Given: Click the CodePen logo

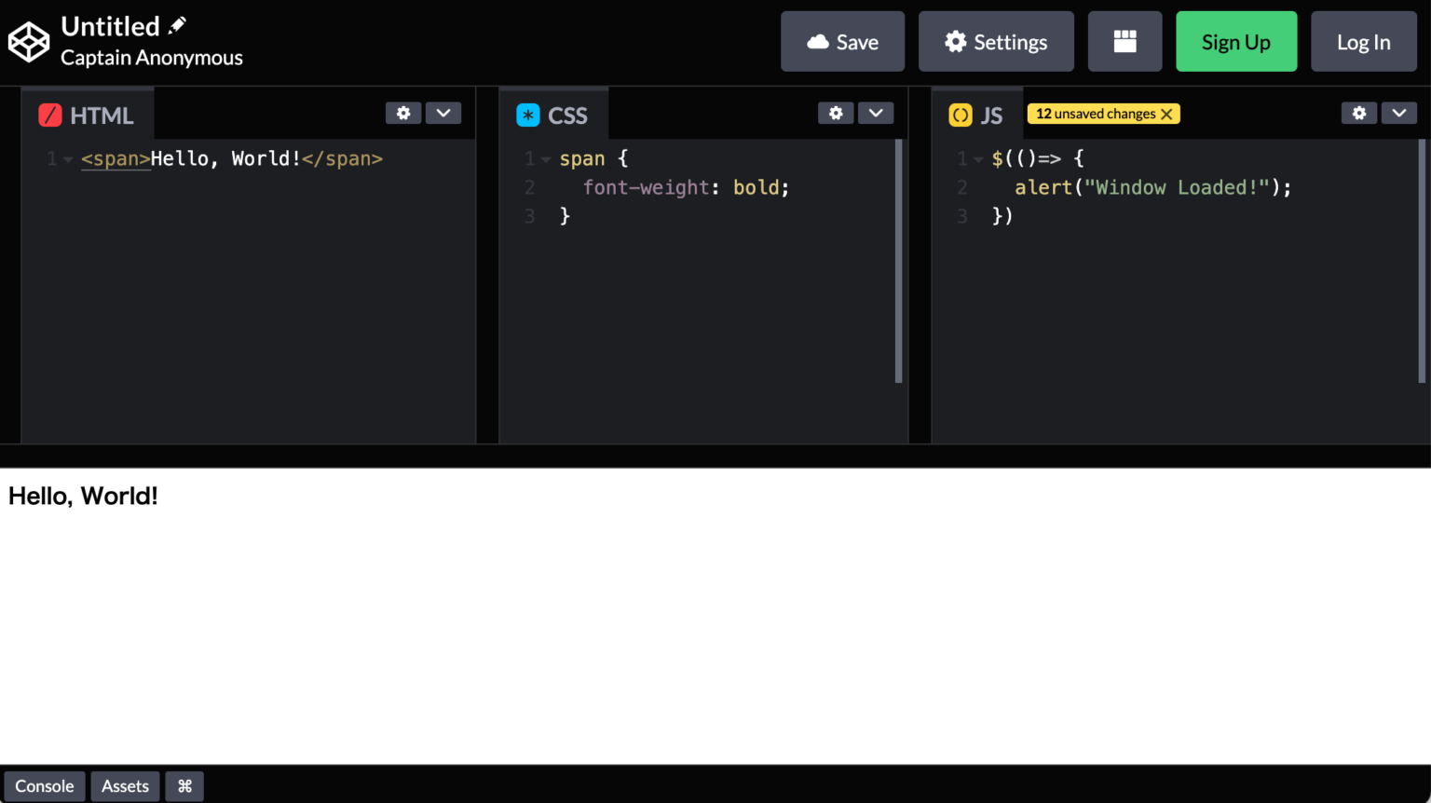Looking at the screenshot, I should pyautogui.click(x=28, y=41).
